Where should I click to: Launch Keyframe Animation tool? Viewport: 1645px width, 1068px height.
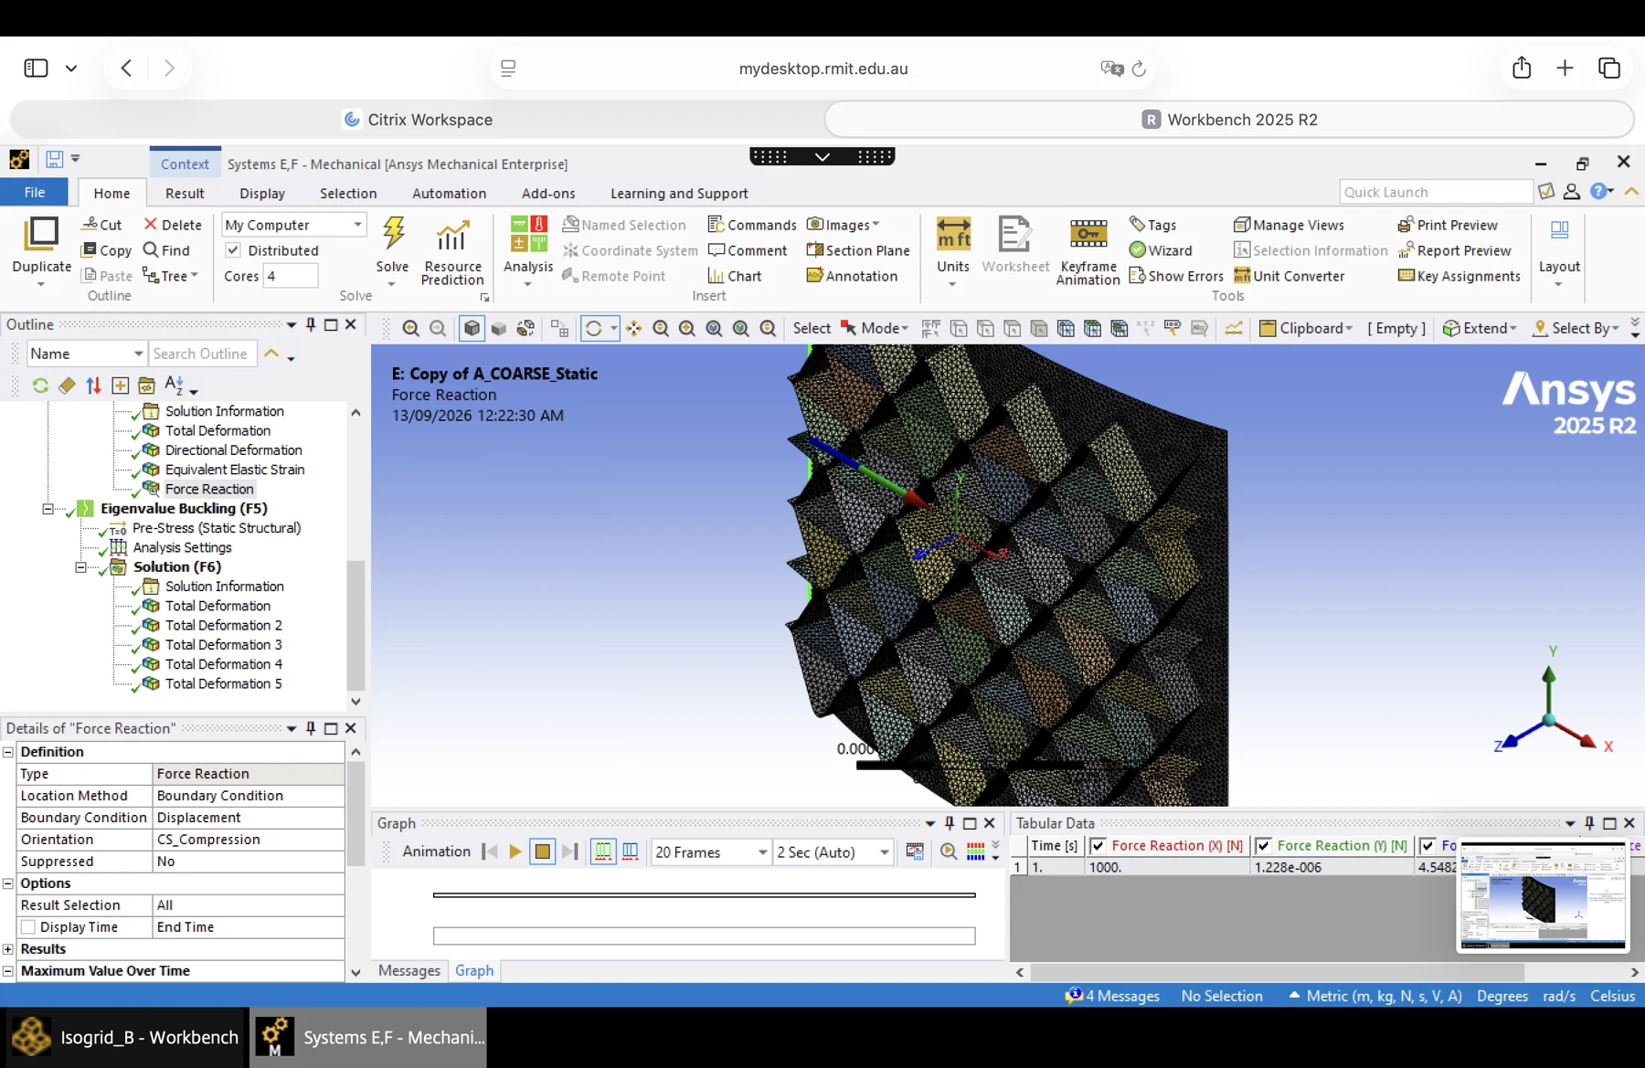point(1088,252)
